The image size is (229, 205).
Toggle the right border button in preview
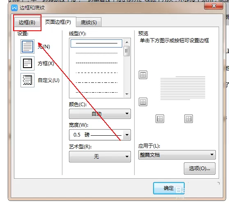pos(188,118)
